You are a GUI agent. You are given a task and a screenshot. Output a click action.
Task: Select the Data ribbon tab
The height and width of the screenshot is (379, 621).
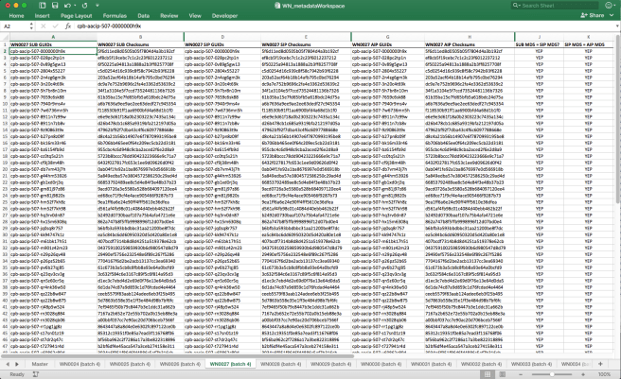click(143, 16)
